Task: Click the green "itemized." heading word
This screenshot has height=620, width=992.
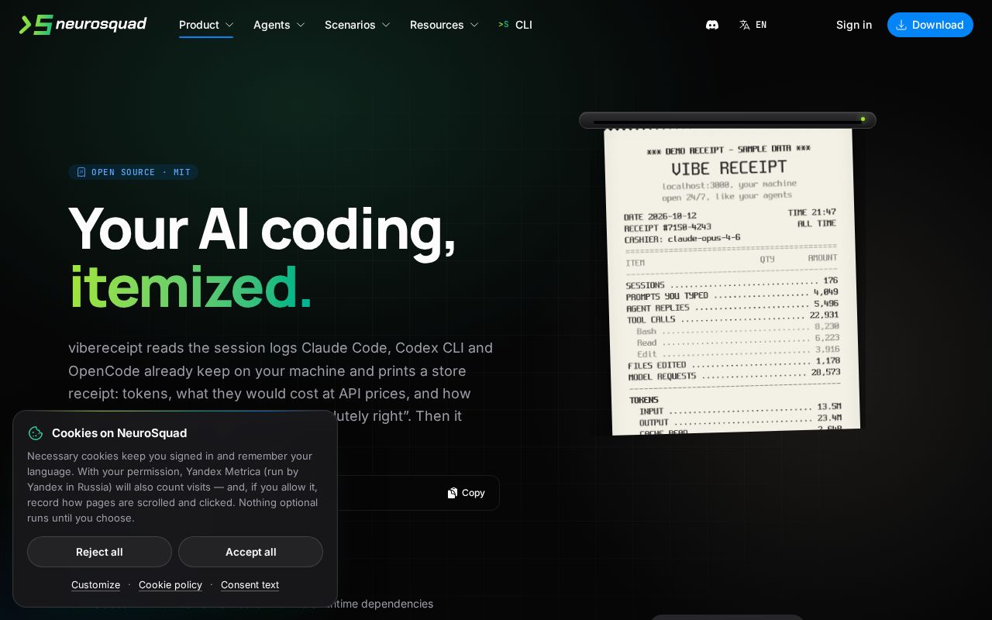Action: (x=191, y=287)
